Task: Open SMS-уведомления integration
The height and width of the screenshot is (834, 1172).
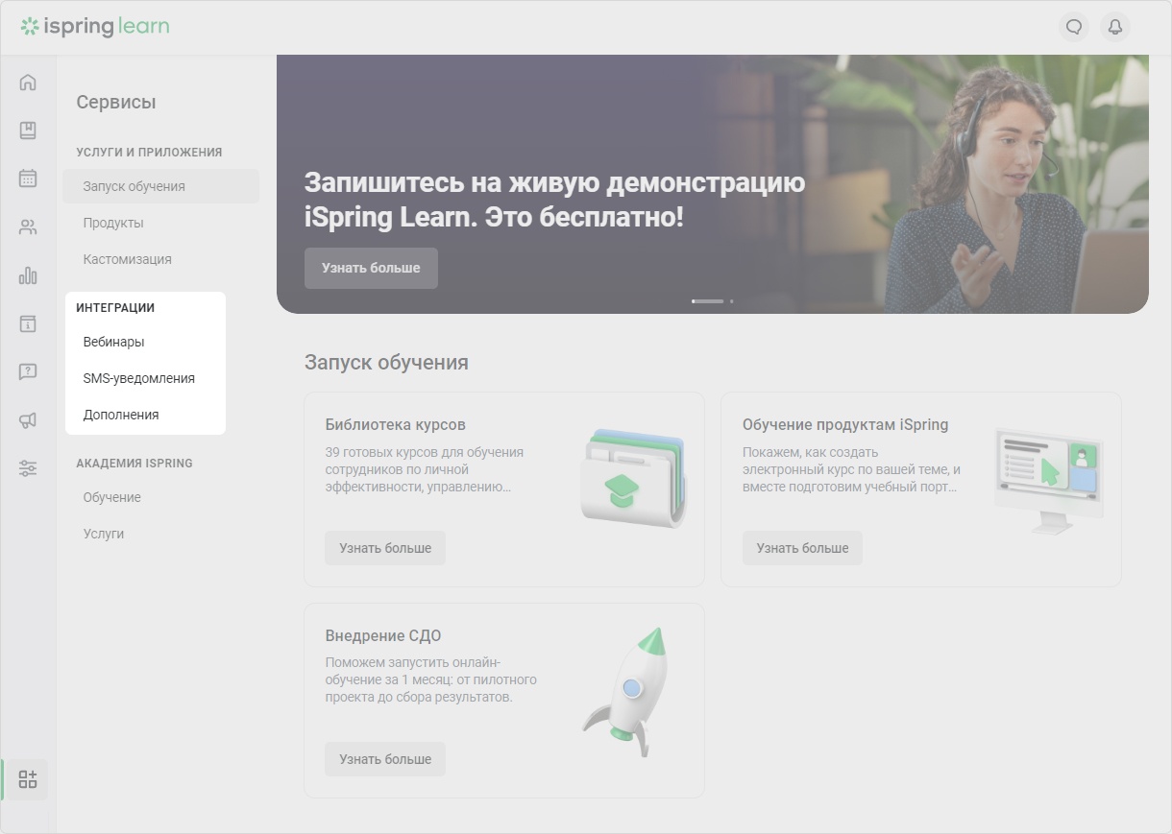Action: coord(139,378)
